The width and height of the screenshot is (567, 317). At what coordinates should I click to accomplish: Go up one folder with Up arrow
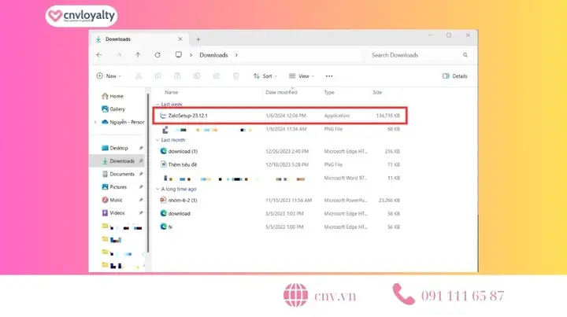coord(138,55)
